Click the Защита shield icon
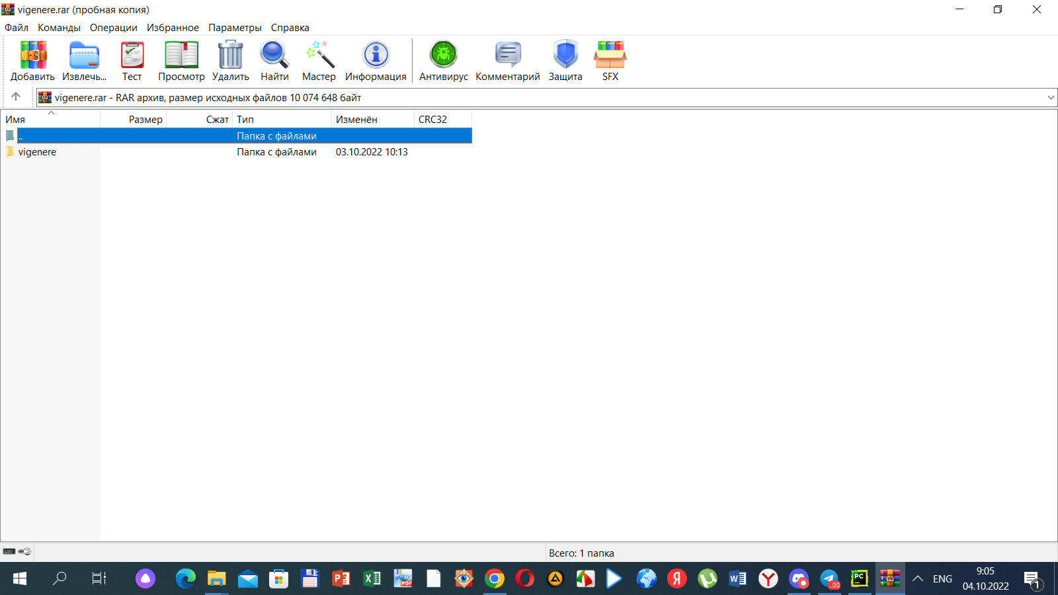The width and height of the screenshot is (1058, 595). (x=565, y=56)
